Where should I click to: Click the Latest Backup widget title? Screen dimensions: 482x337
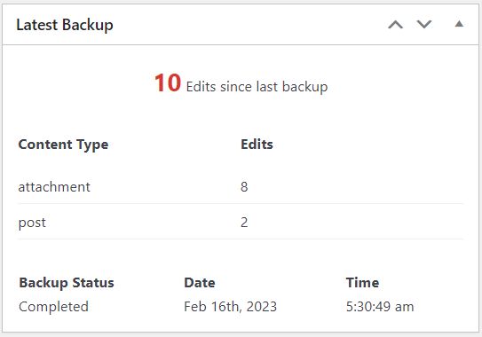point(65,25)
